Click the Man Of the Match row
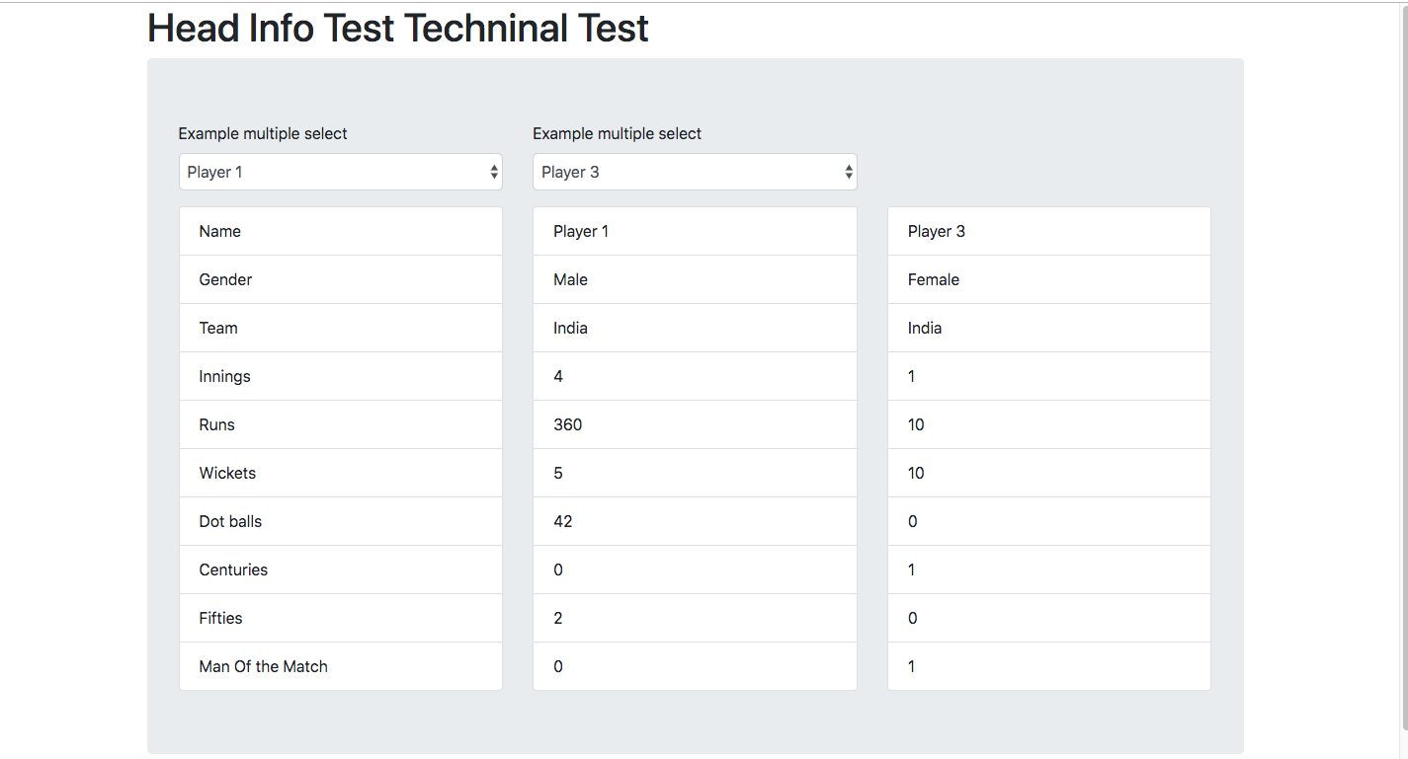Image resolution: width=1408 pixels, height=759 pixels. tap(340, 666)
